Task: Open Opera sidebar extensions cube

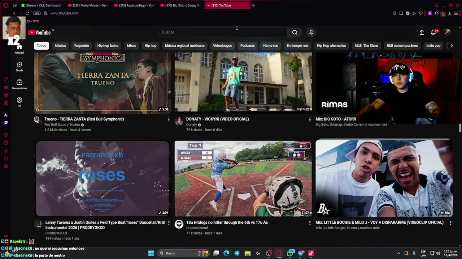Action: (6, 159)
